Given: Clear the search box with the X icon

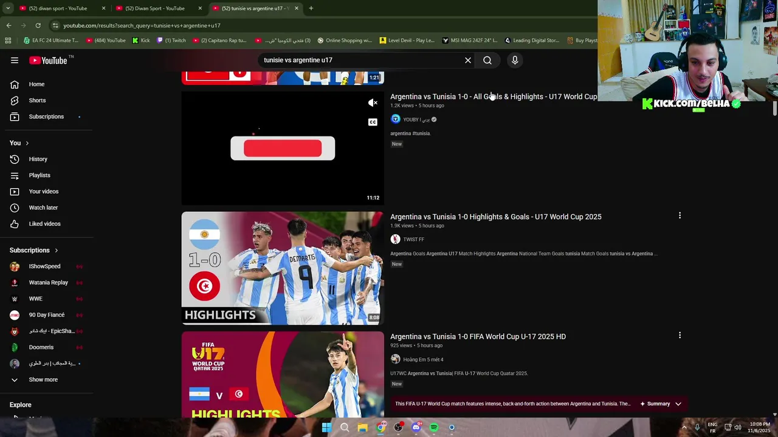Looking at the screenshot, I should (468, 60).
